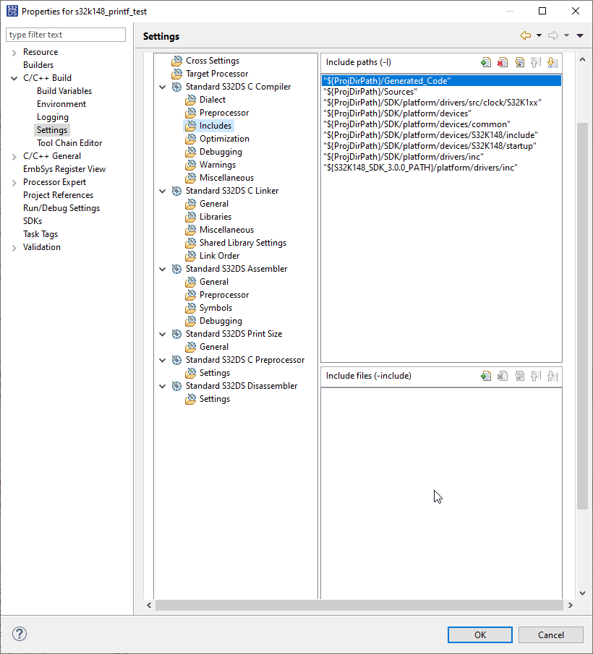Viewport: 593px width, 654px height.
Task: Open Builders page
Action: (x=38, y=65)
